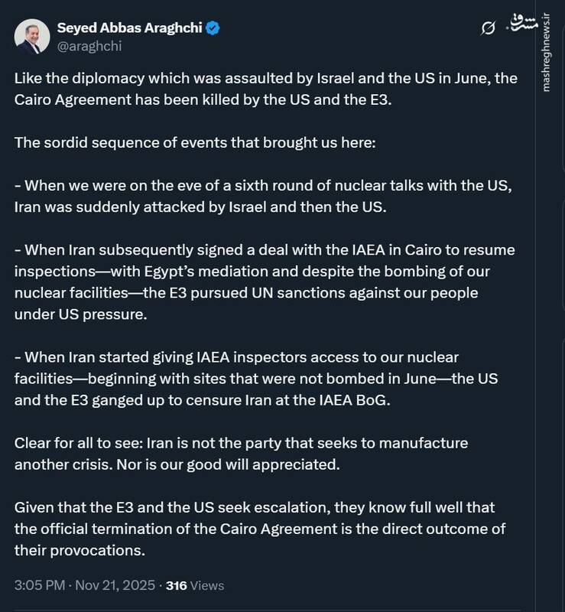The width and height of the screenshot is (565, 612).
Task: Click the "IAEA BoG" censure line
Action: [206, 399]
